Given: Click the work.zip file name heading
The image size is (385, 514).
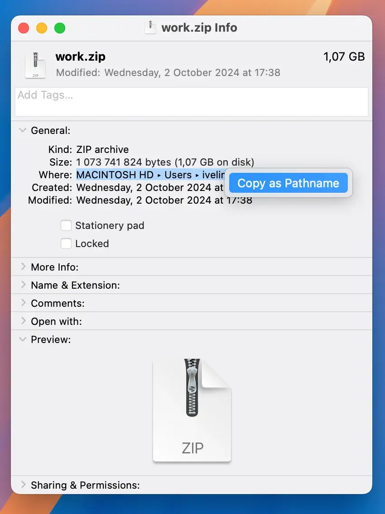Looking at the screenshot, I should [81, 57].
